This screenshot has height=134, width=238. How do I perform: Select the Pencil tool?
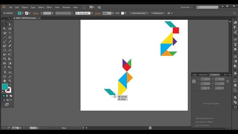coord(10,42)
